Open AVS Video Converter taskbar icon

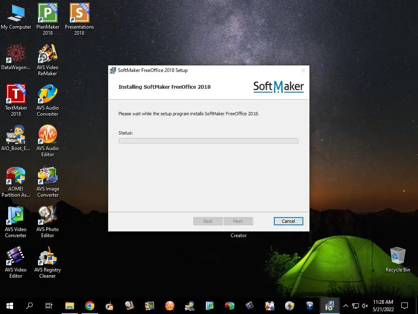coord(209,305)
